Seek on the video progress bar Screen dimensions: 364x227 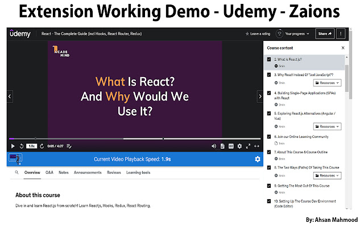pyautogui.click(x=135, y=138)
